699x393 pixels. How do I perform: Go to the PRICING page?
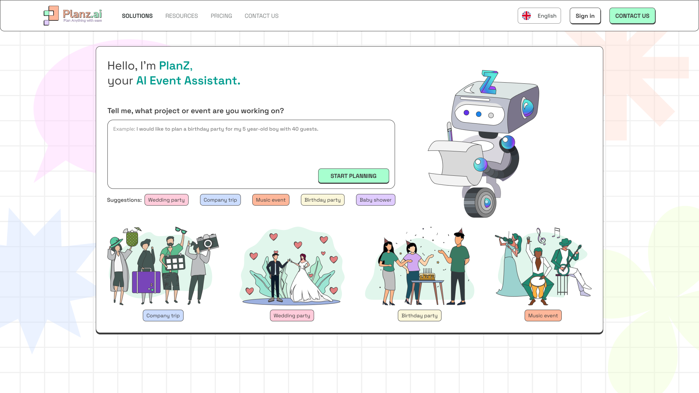coord(221,16)
